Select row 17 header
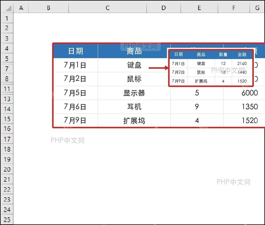The height and width of the screenshot is (225, 265). point(7,139)
